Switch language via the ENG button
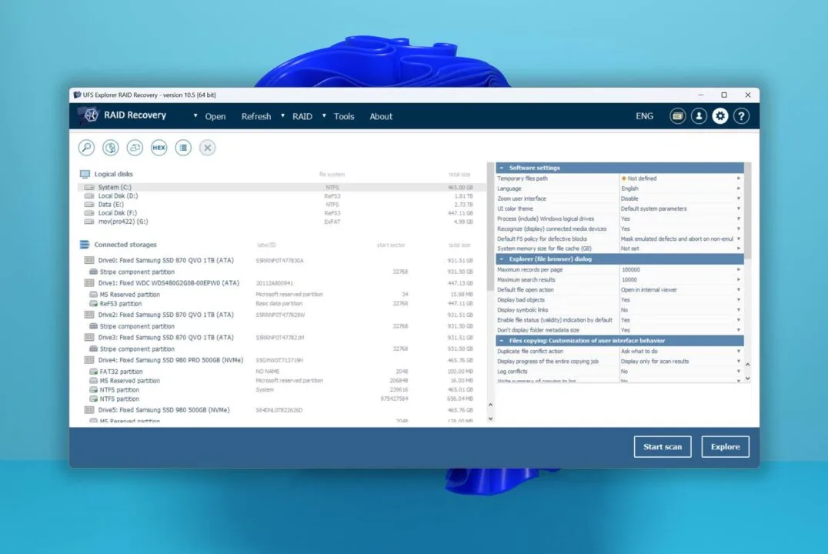This screenshot has width=828, height=554. coord(644,116)
